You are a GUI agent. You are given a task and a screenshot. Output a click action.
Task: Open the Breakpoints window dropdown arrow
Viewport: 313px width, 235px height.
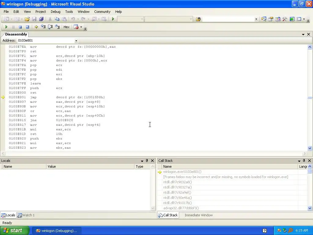point(81,27)
